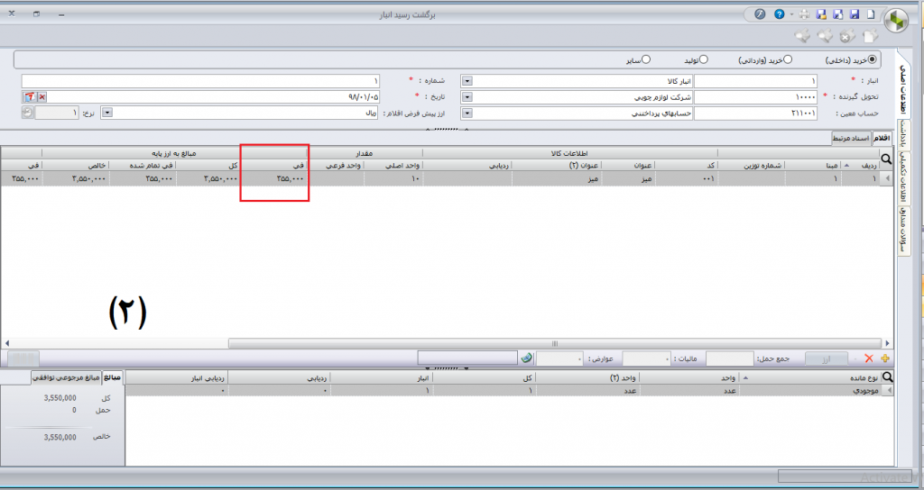Switch to the اقلام tab
The image size is (924, 490).
pos(882,138)
